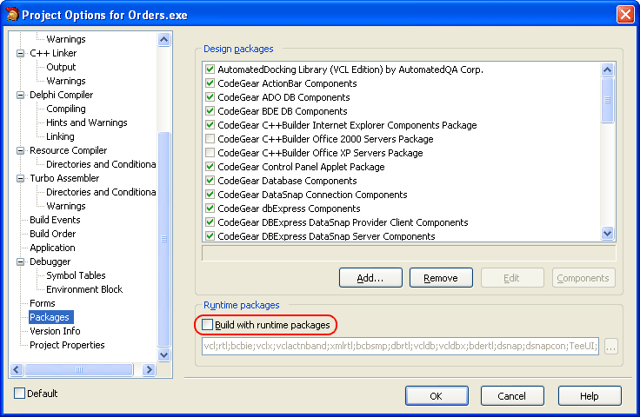Open Help for project options
The height and width of the screenshot is (417, 640).
coord(590,396)
